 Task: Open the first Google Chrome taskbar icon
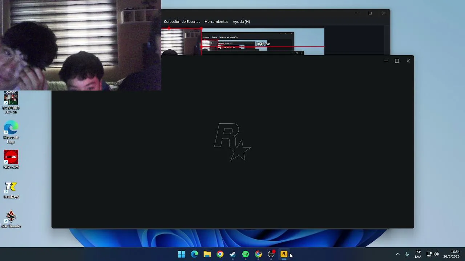[220, 254]
